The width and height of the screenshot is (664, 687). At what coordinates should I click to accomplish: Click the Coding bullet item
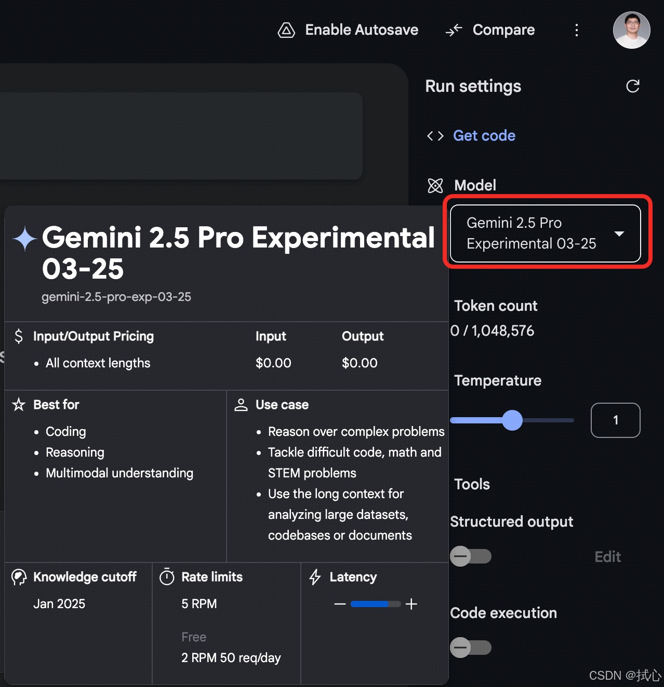(x=66, y=432)
